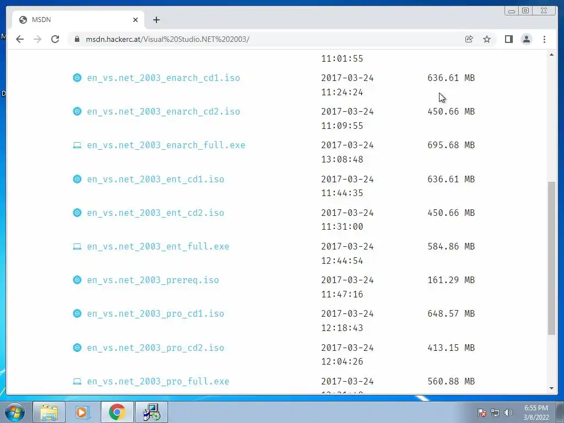
Task: Reload the current page
Action: pos(55,39)
